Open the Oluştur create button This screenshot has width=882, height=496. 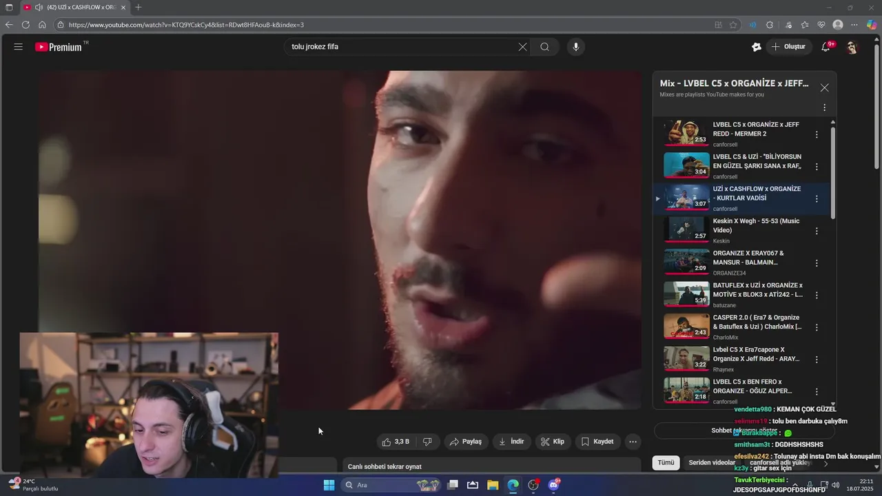point(789,47)
